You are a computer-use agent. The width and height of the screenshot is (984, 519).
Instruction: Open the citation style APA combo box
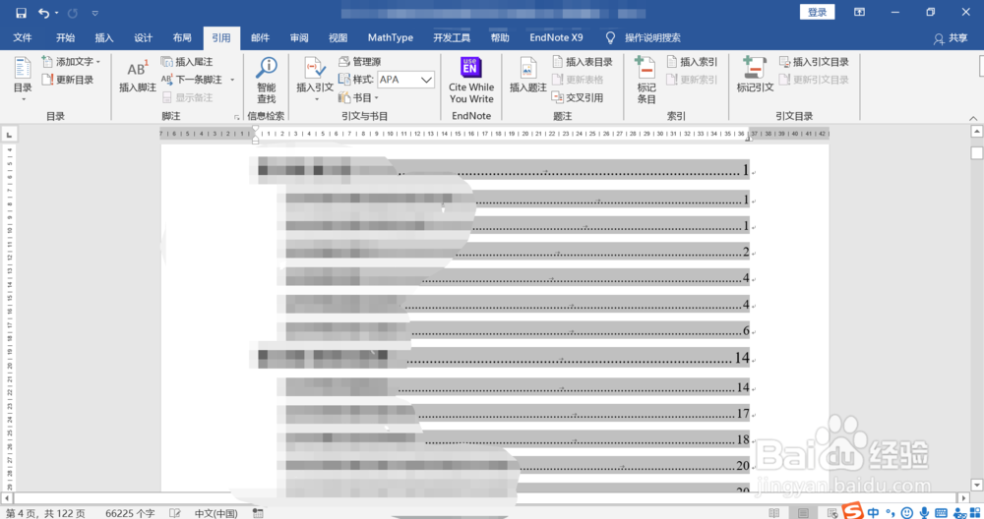coord(405,80)
